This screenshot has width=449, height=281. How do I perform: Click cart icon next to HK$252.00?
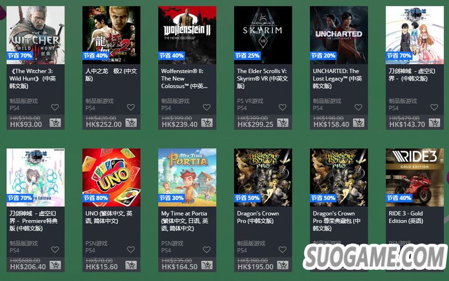coord(131,123)
